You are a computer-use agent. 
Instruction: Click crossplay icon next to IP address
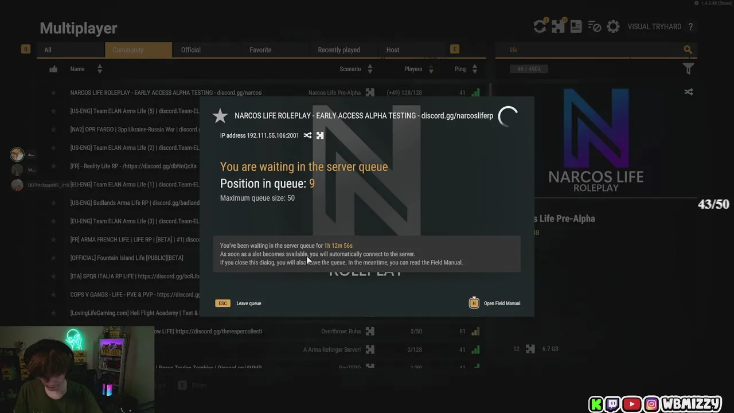[x=308, y=135]
